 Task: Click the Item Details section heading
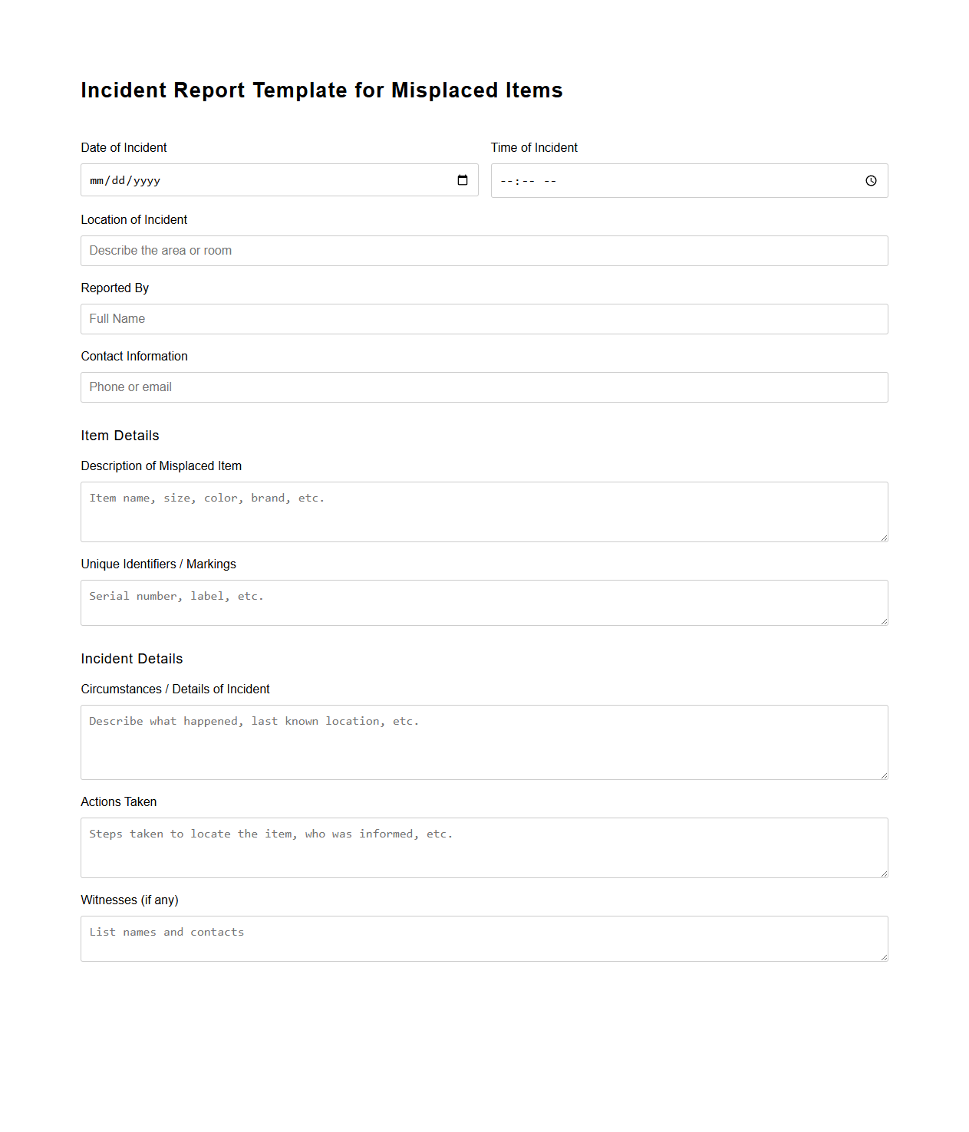point(120,435)
